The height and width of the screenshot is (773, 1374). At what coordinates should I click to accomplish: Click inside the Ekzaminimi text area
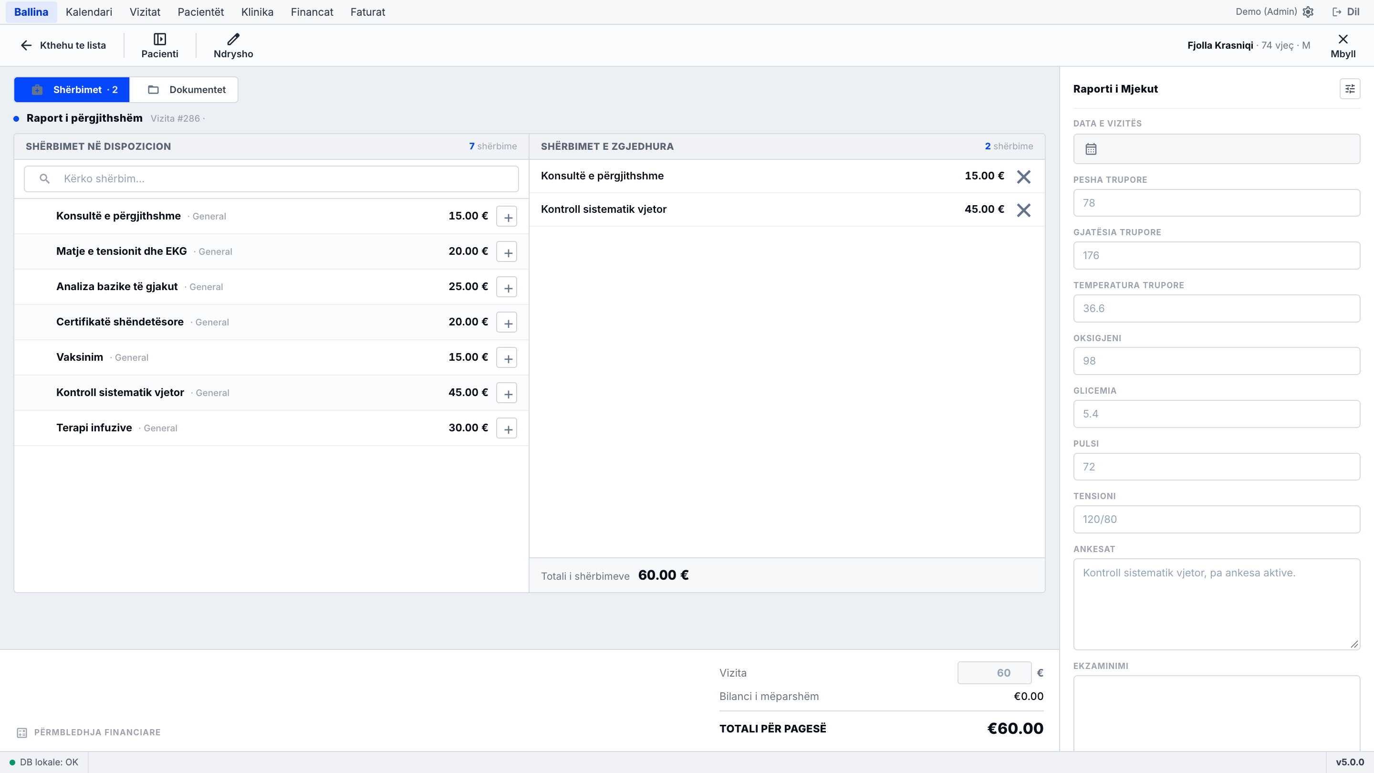tap(1216, 713)
